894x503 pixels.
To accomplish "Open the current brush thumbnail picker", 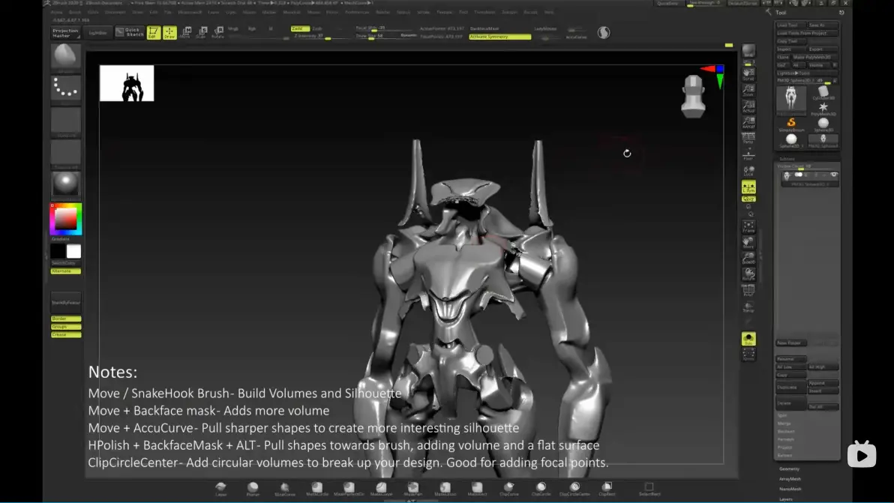I will pyautogui.click(x=65, y=57).
